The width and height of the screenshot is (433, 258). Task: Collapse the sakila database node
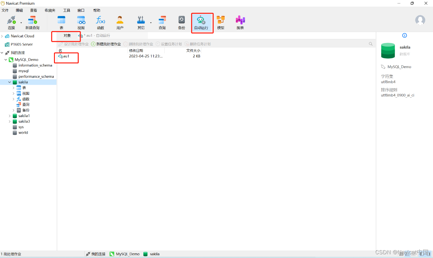point(9,82)
